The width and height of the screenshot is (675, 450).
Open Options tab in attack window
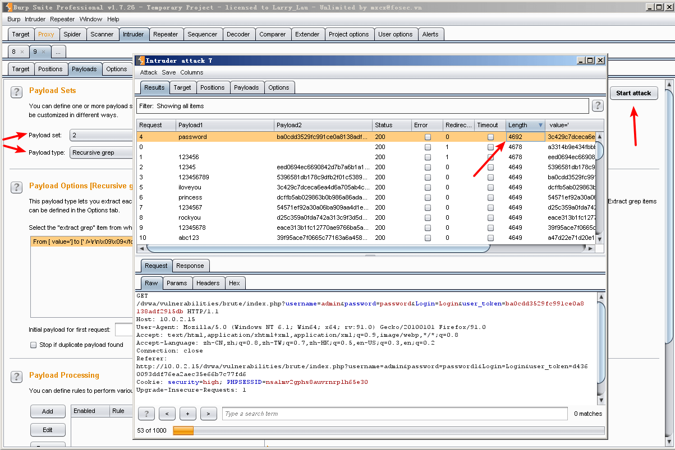click(279, 87)
